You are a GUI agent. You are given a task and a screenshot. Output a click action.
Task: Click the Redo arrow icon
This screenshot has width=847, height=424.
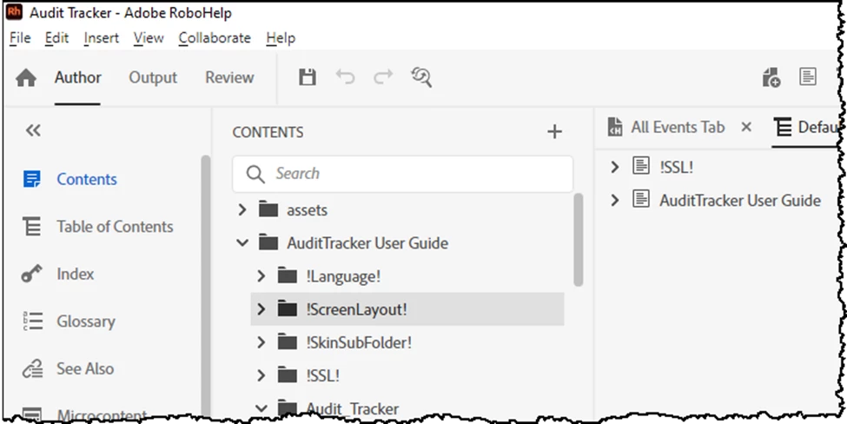(383, 77)
